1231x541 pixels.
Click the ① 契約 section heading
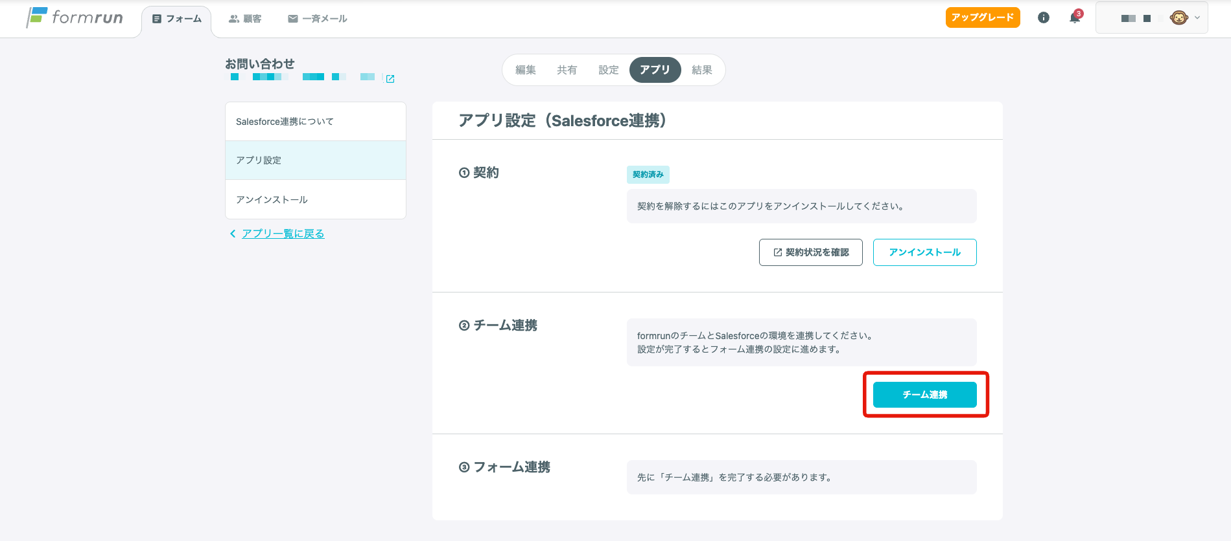pos(479,173)
